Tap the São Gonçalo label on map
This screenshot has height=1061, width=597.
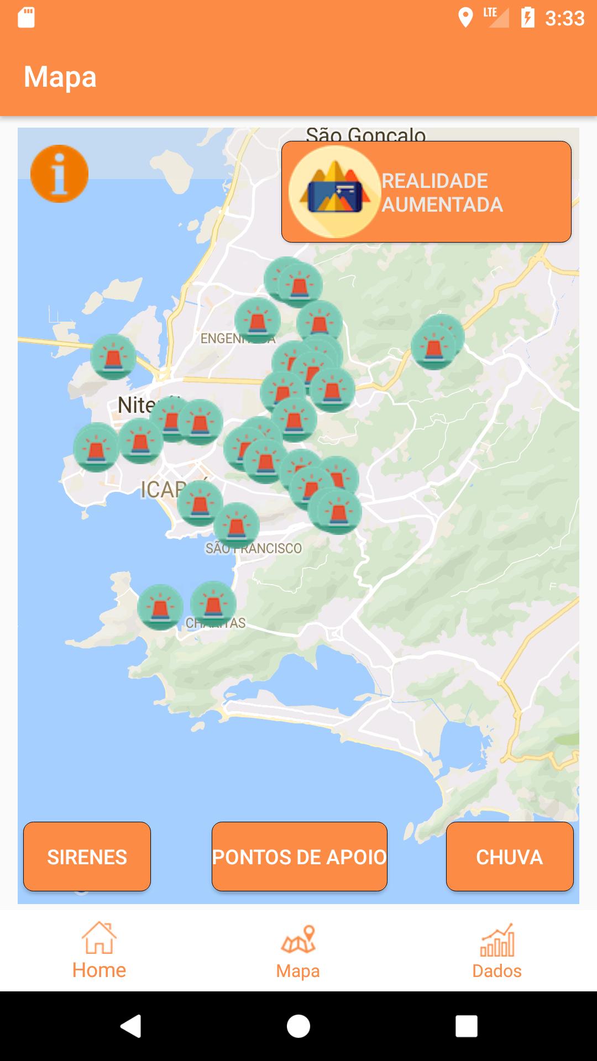365,134
